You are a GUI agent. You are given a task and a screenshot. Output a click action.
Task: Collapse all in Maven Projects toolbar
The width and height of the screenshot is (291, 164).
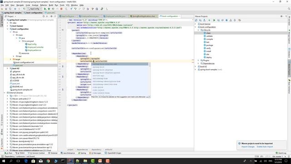pyautogui.click(x=235, y=20)
